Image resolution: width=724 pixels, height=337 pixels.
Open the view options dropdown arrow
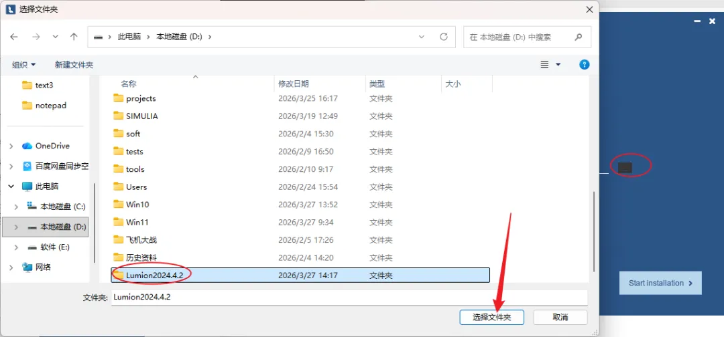558,65
